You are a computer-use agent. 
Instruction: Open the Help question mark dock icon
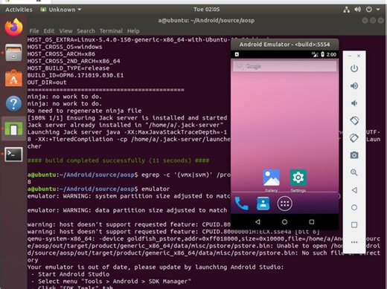pos(13,103)
